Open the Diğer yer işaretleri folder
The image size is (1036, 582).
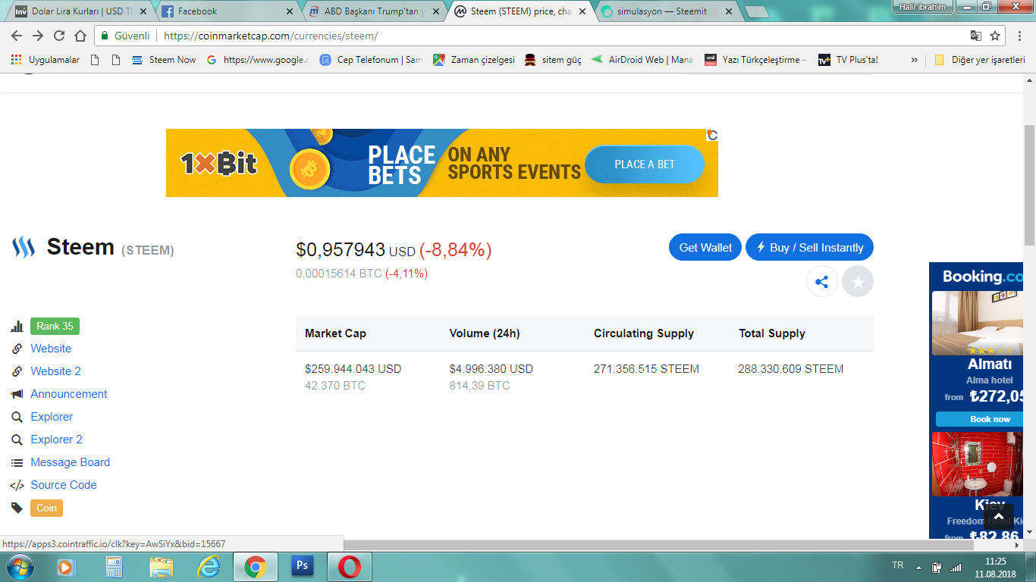point(979,60)
